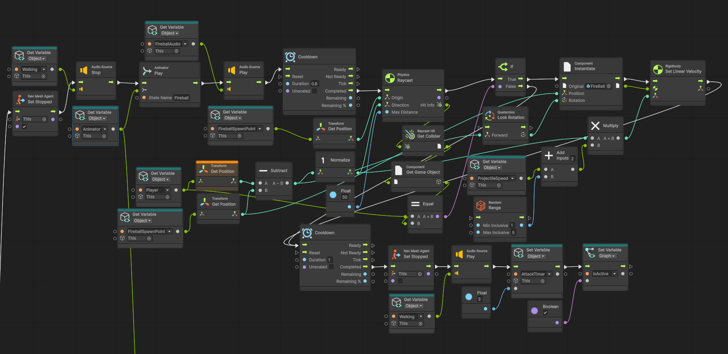Click the Float node value 50 field

(345, 197)
